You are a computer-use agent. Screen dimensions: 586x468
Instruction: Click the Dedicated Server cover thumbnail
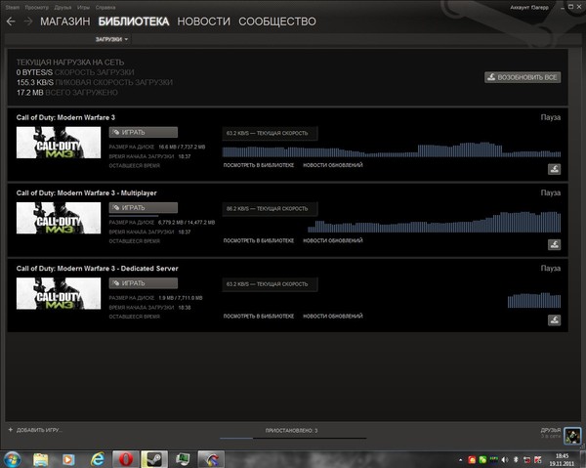pyautogui.click(x=59, y=293)
